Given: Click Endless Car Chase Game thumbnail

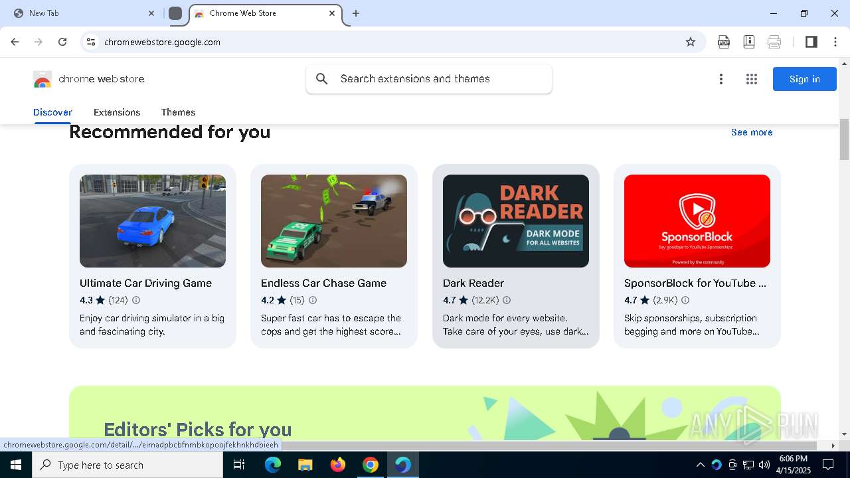Looking at the screenshot, I should 334,221.
